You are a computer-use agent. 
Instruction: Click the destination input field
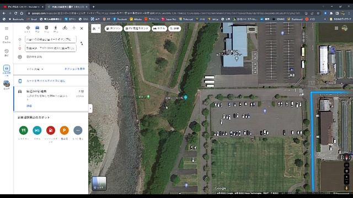51,48
